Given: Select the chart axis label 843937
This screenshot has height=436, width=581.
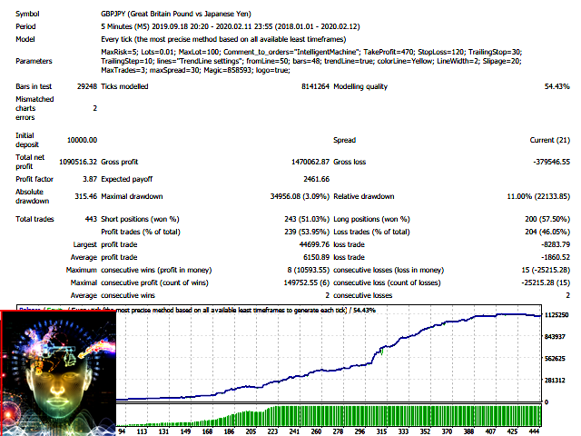Looking at the screenshot, I should click(555, 337).
